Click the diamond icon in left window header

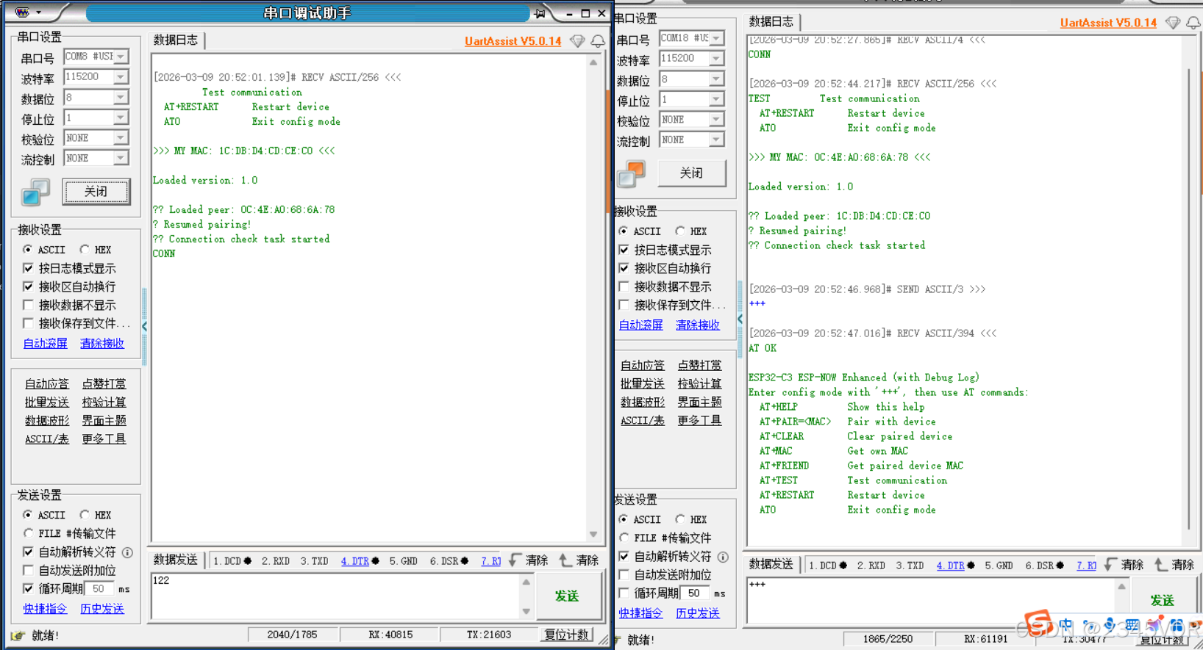[x=578, y=41]
